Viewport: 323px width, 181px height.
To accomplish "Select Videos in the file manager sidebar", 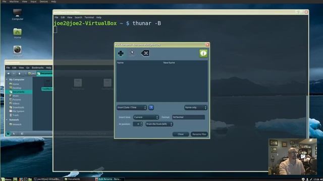I will coord(16,104).
